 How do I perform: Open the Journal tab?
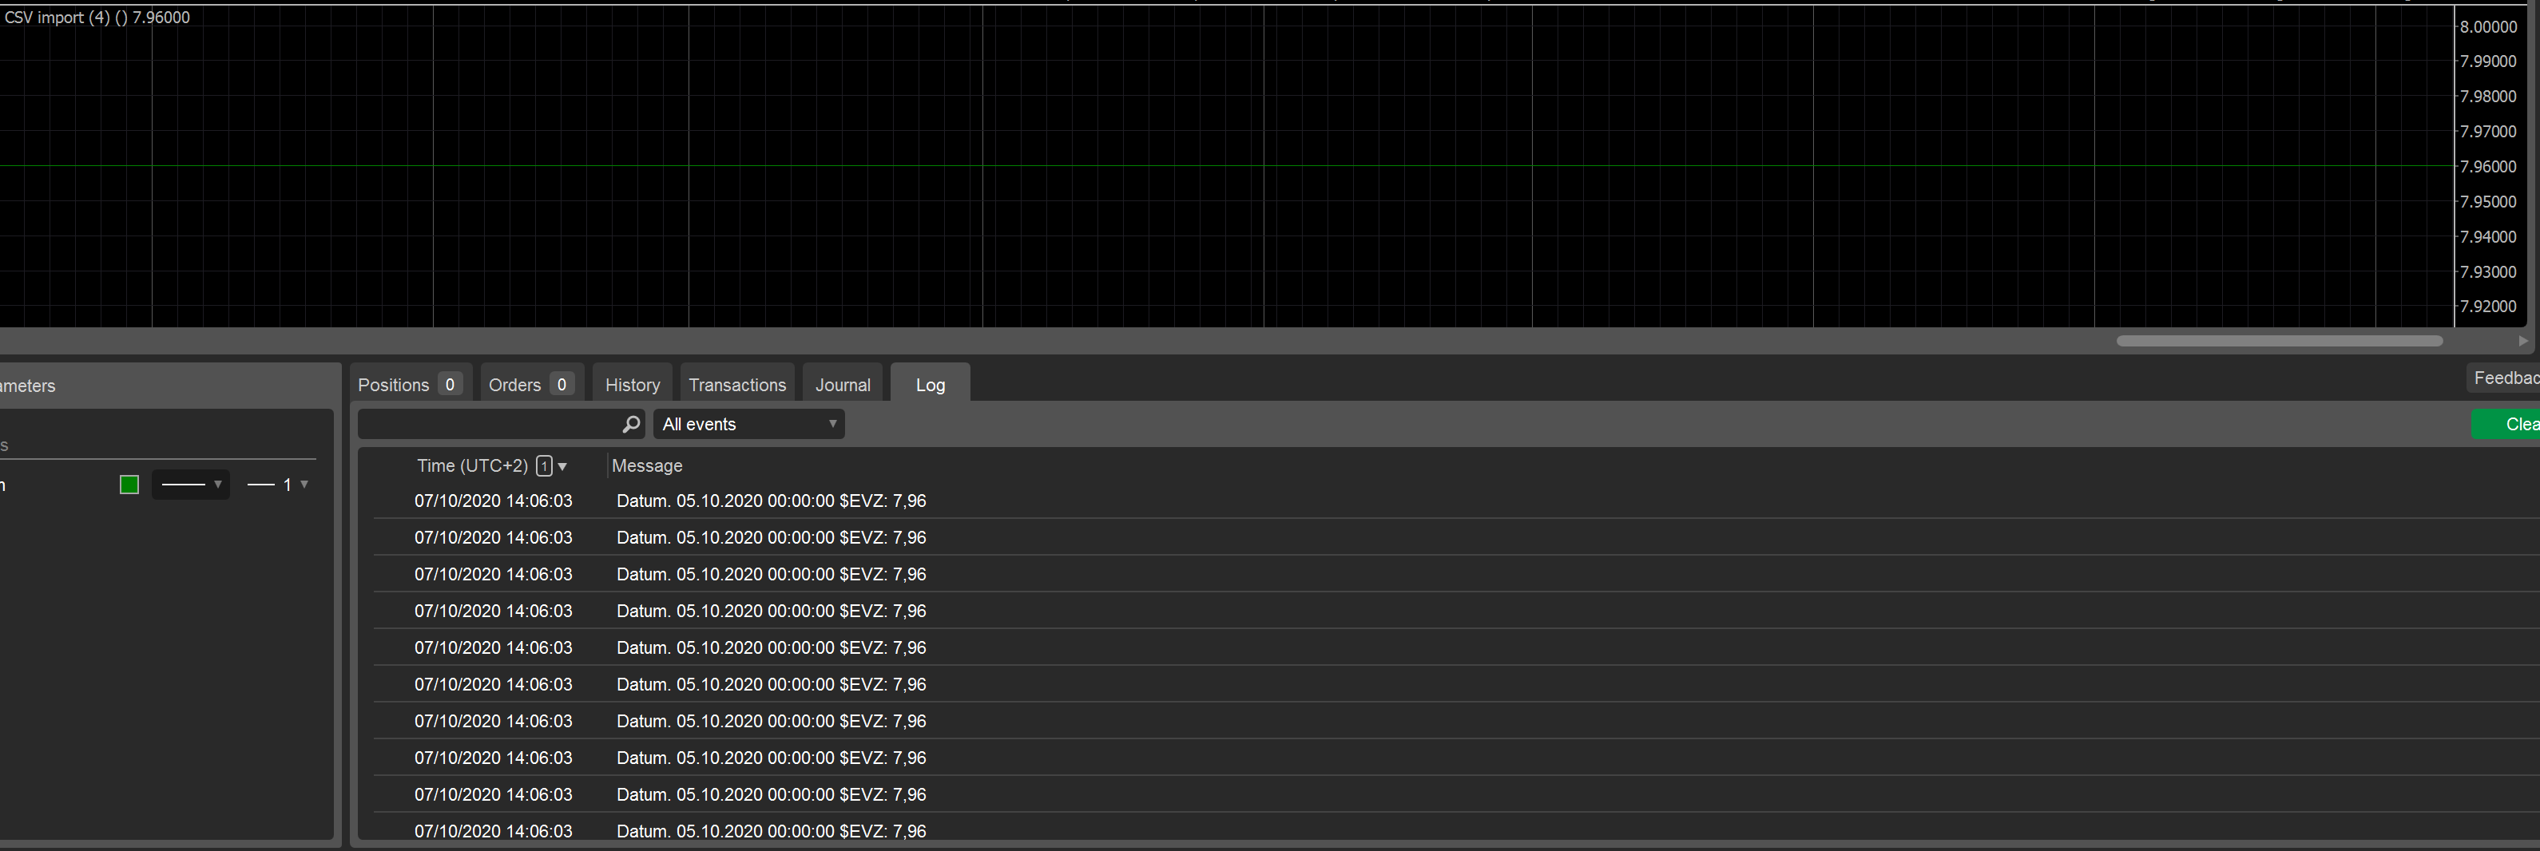[x=842, y=384]
